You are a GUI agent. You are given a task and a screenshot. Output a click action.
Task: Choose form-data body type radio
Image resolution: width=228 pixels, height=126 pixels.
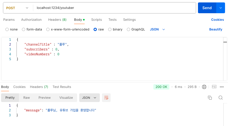pyautogui.click(x=24, y=29)
